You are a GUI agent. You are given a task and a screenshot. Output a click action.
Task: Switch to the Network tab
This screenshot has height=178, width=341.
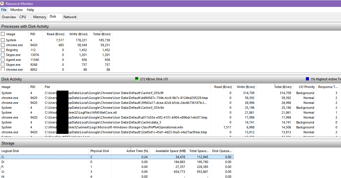tap(70, 17)
